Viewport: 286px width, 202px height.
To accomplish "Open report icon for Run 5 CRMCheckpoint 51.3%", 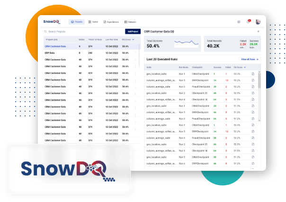I will point(253,157).
